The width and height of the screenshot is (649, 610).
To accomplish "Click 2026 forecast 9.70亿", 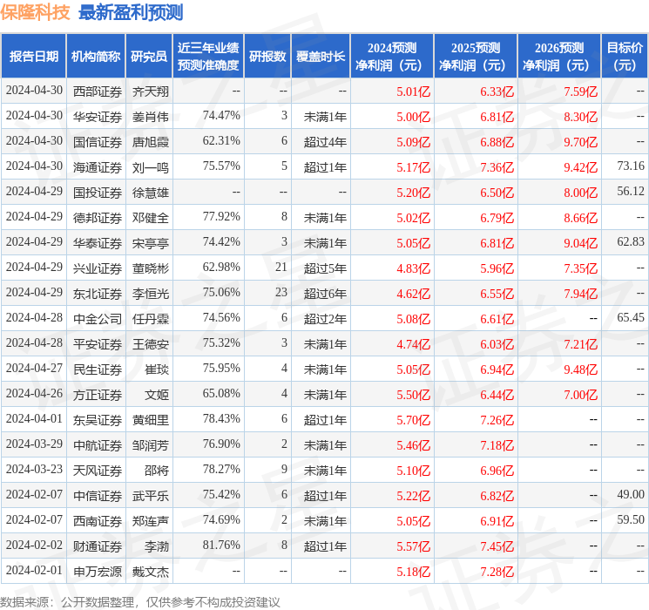I will (x=581, y=142).
